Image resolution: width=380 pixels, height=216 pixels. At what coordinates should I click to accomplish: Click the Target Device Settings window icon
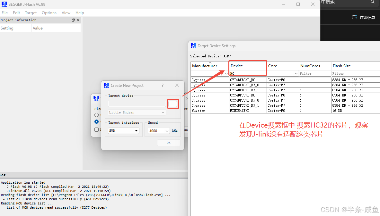193,46
